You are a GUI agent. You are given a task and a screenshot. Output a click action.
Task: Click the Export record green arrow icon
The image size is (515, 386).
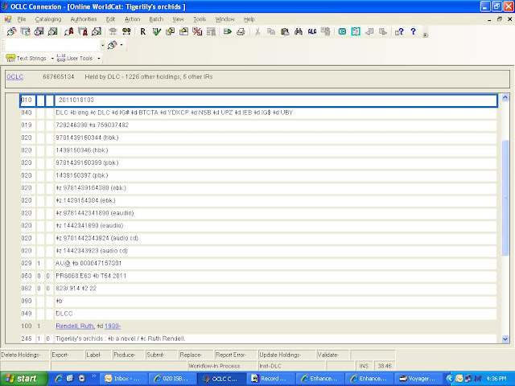click(x=227, y=31)
